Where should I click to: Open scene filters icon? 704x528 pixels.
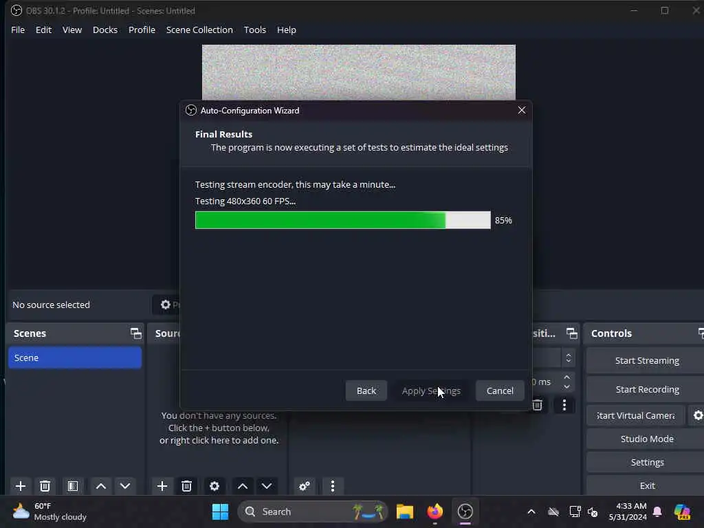click(73, 486)
